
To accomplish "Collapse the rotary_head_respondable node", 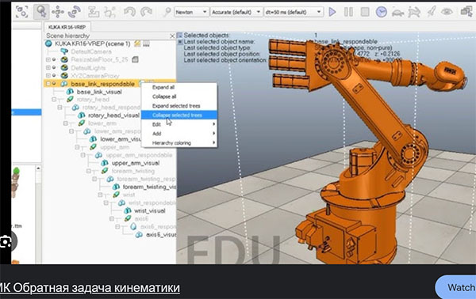I will 59,108.
